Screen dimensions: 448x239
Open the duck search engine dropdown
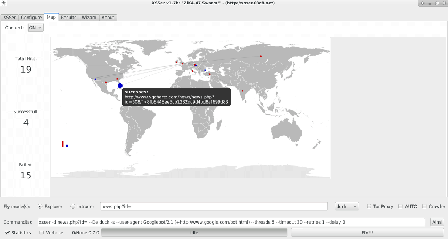(347, 206)
